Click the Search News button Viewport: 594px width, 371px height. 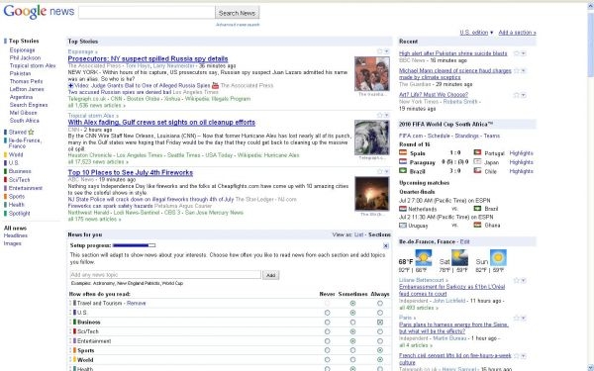click(238, 13)
